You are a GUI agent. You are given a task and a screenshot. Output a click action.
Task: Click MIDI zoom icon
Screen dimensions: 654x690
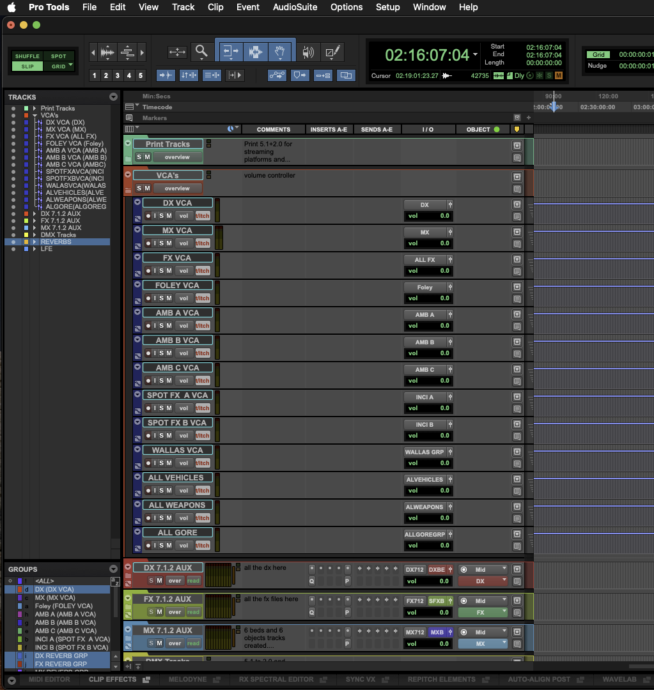click(x=127, y=52)
